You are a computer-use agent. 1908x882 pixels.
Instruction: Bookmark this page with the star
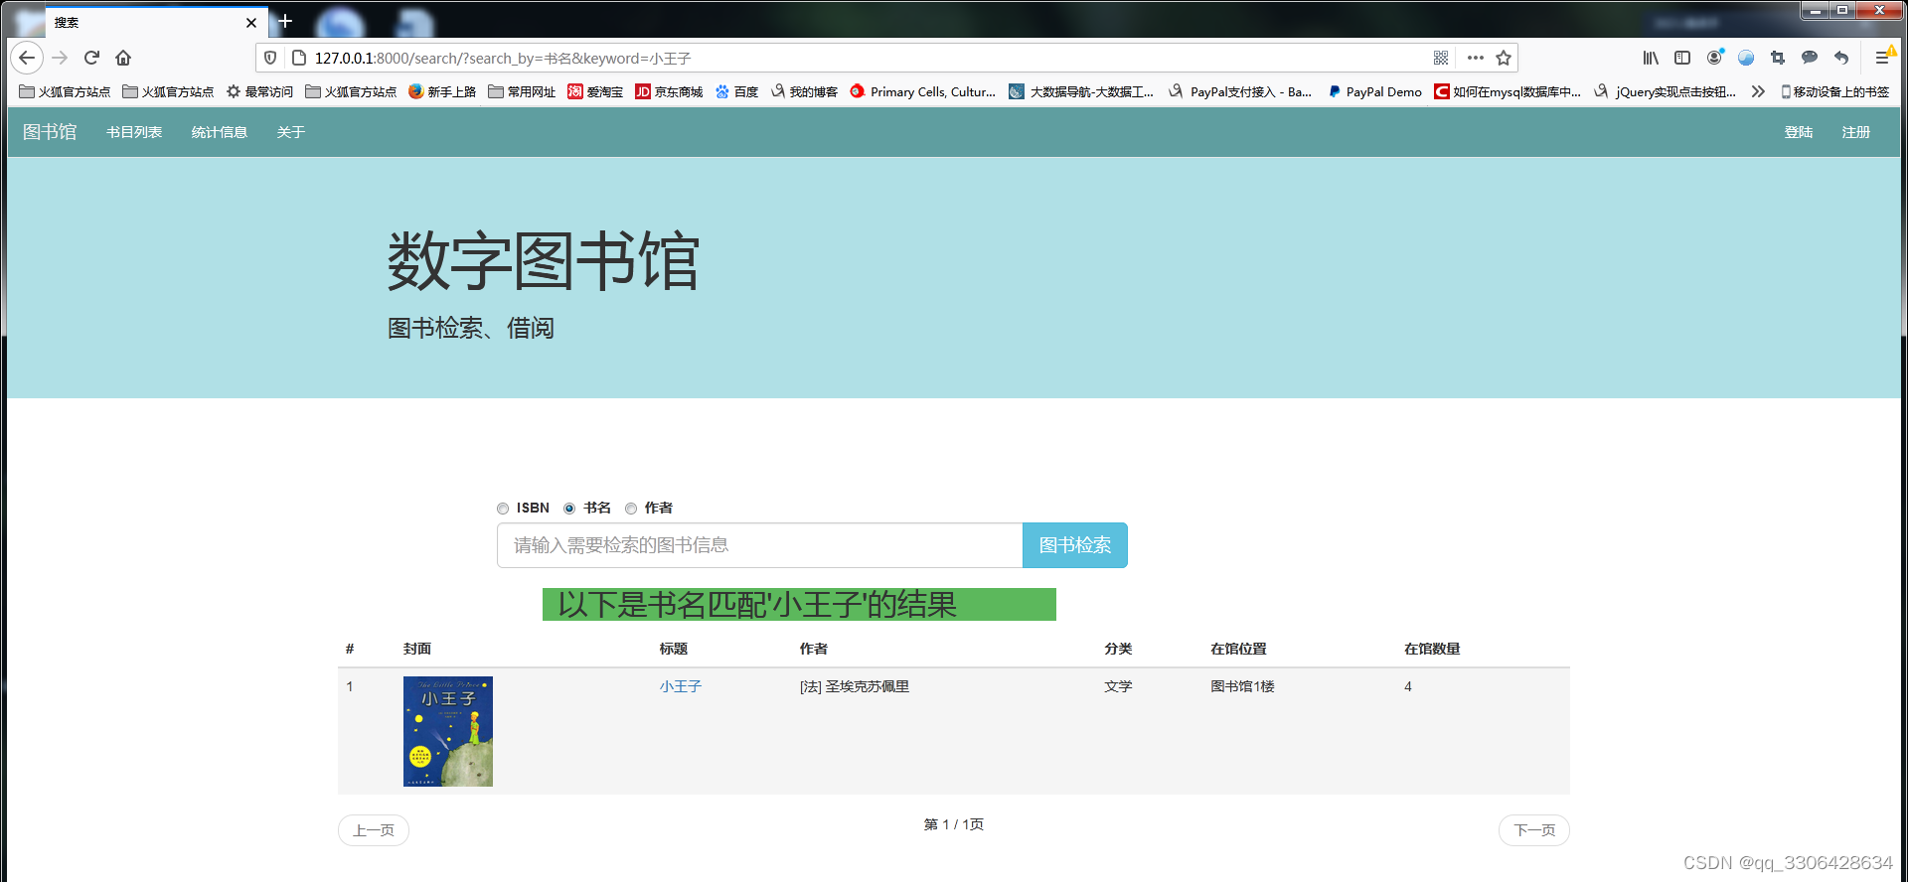click(1504, 58)
